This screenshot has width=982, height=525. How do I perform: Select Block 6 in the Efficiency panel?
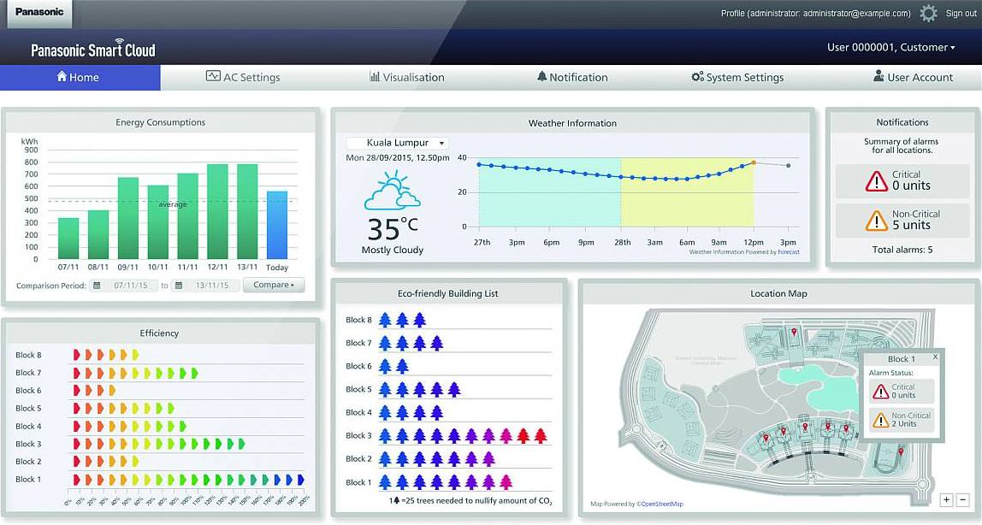[x=29, y=391]
